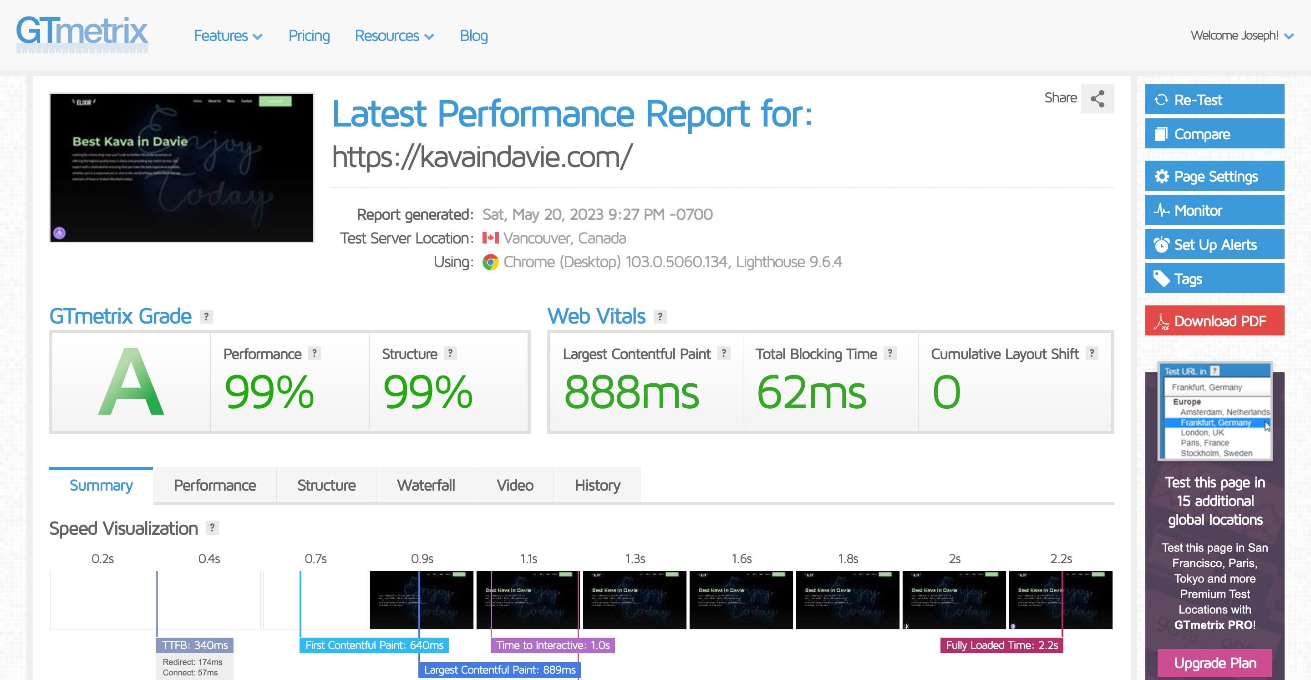Expand the Features dropdown menu
Screen dimensions: 1311x680
pos(228,36)
